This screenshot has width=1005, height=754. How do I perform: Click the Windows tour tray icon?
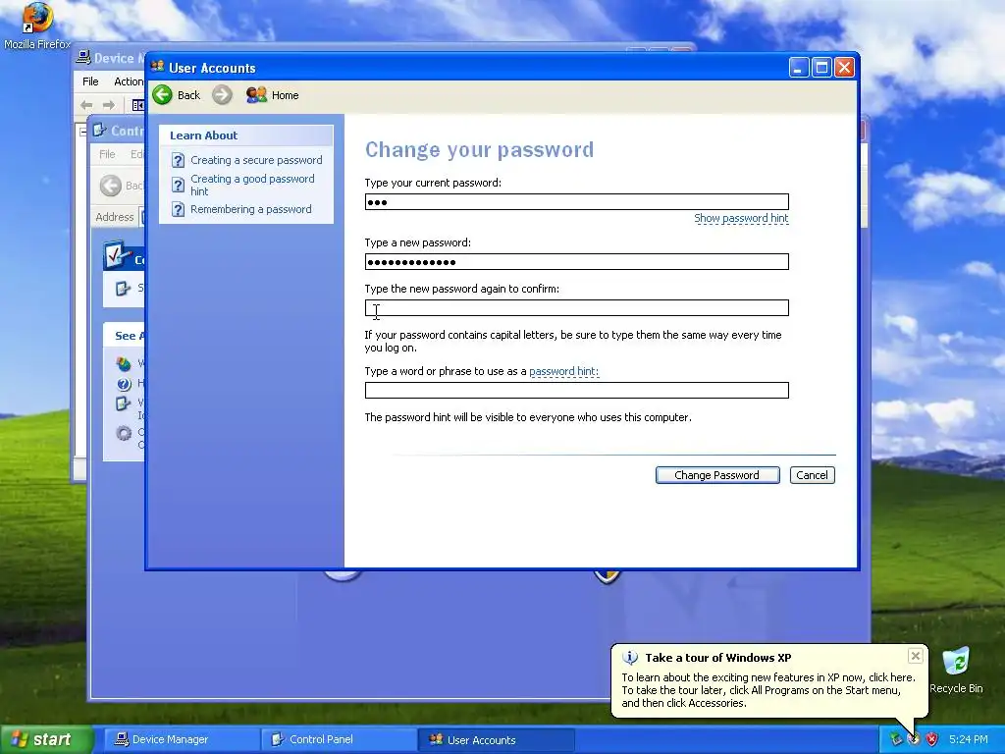(914, 739)
